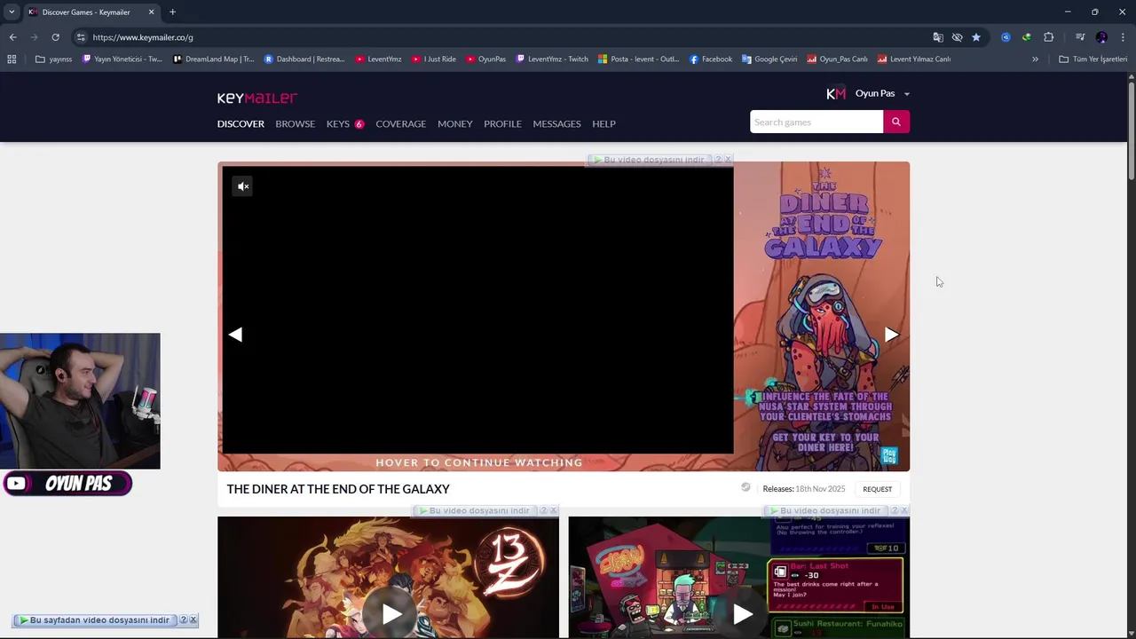This screenshot has width=1136, height=639.
Task: Click the crossed-eye icon in address bar
Action: [x=957, y=37]
